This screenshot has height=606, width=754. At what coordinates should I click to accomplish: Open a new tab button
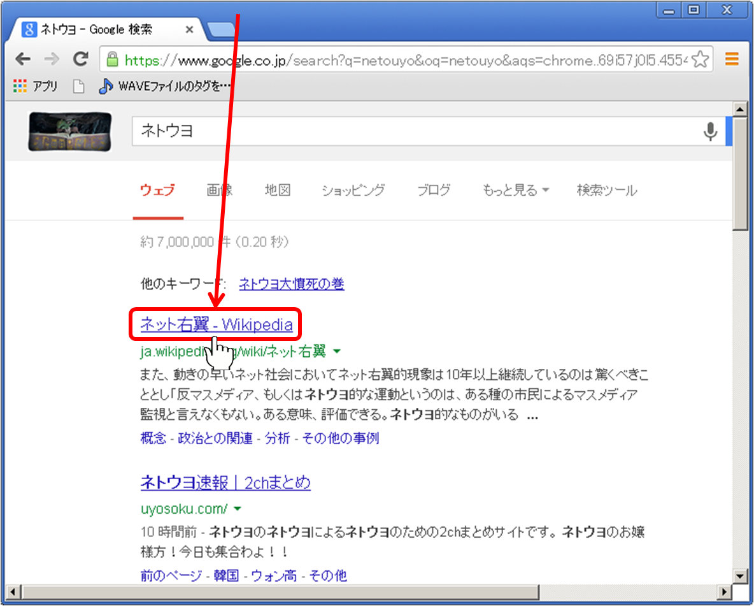pos(220,30)
